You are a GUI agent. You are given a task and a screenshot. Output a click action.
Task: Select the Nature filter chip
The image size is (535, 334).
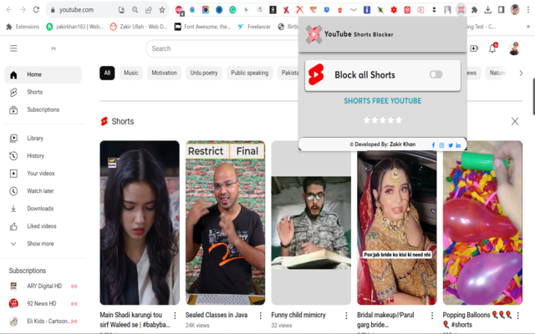497,73
